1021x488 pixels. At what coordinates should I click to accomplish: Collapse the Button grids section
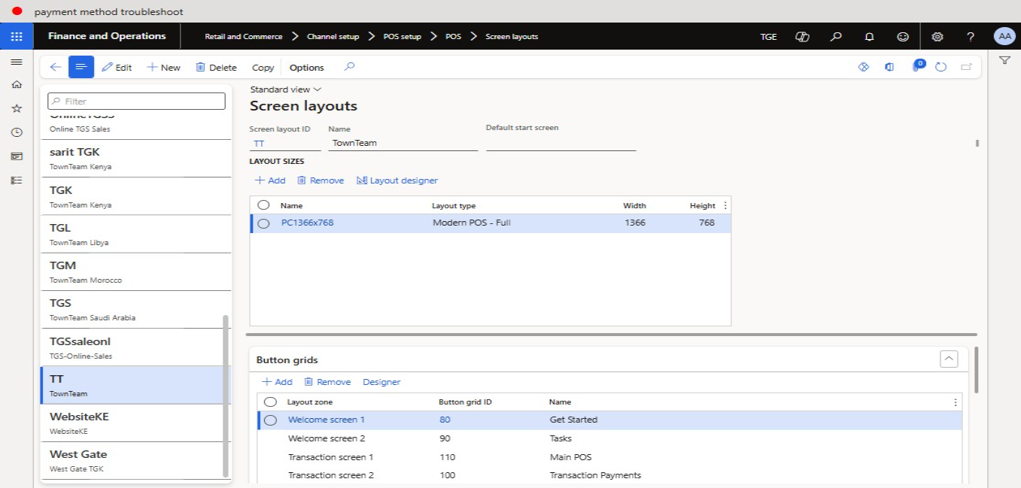[949, 359]
